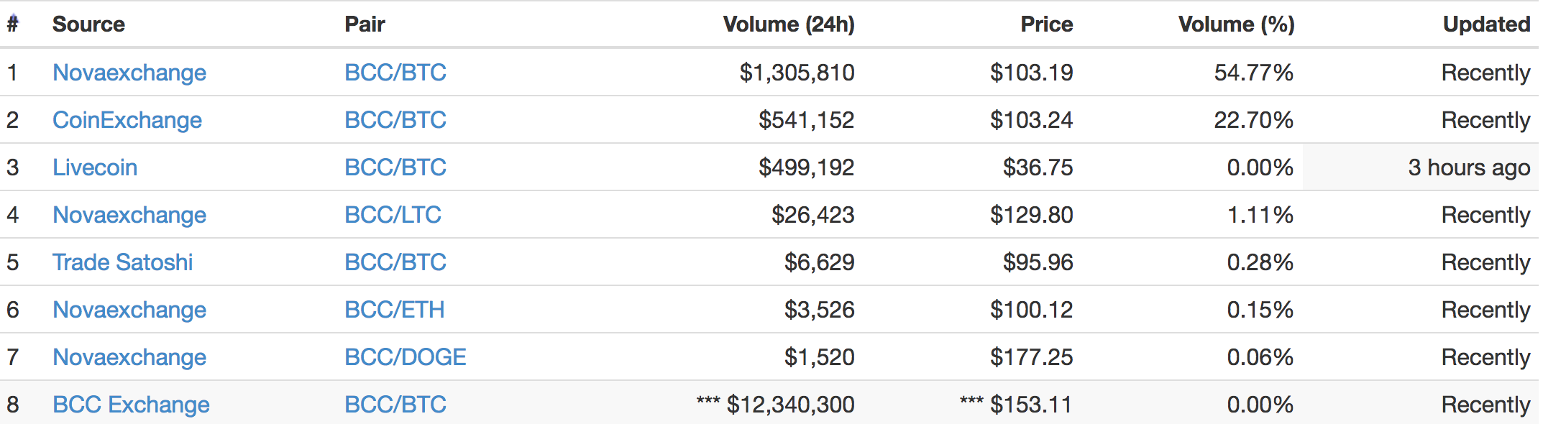The image size is (1543, 424).
Task: Open Livecoin source link
Action: point(95,167)
